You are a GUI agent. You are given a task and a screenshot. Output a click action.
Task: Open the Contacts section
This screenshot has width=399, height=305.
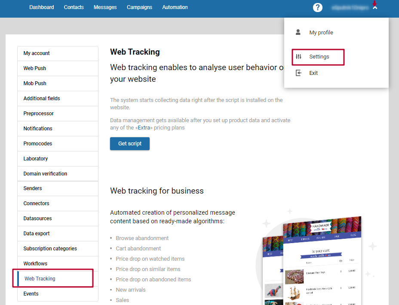coord(74,7)
